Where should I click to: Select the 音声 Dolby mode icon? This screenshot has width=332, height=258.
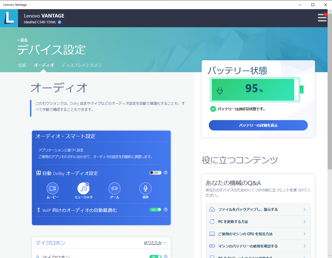point(145,188)
